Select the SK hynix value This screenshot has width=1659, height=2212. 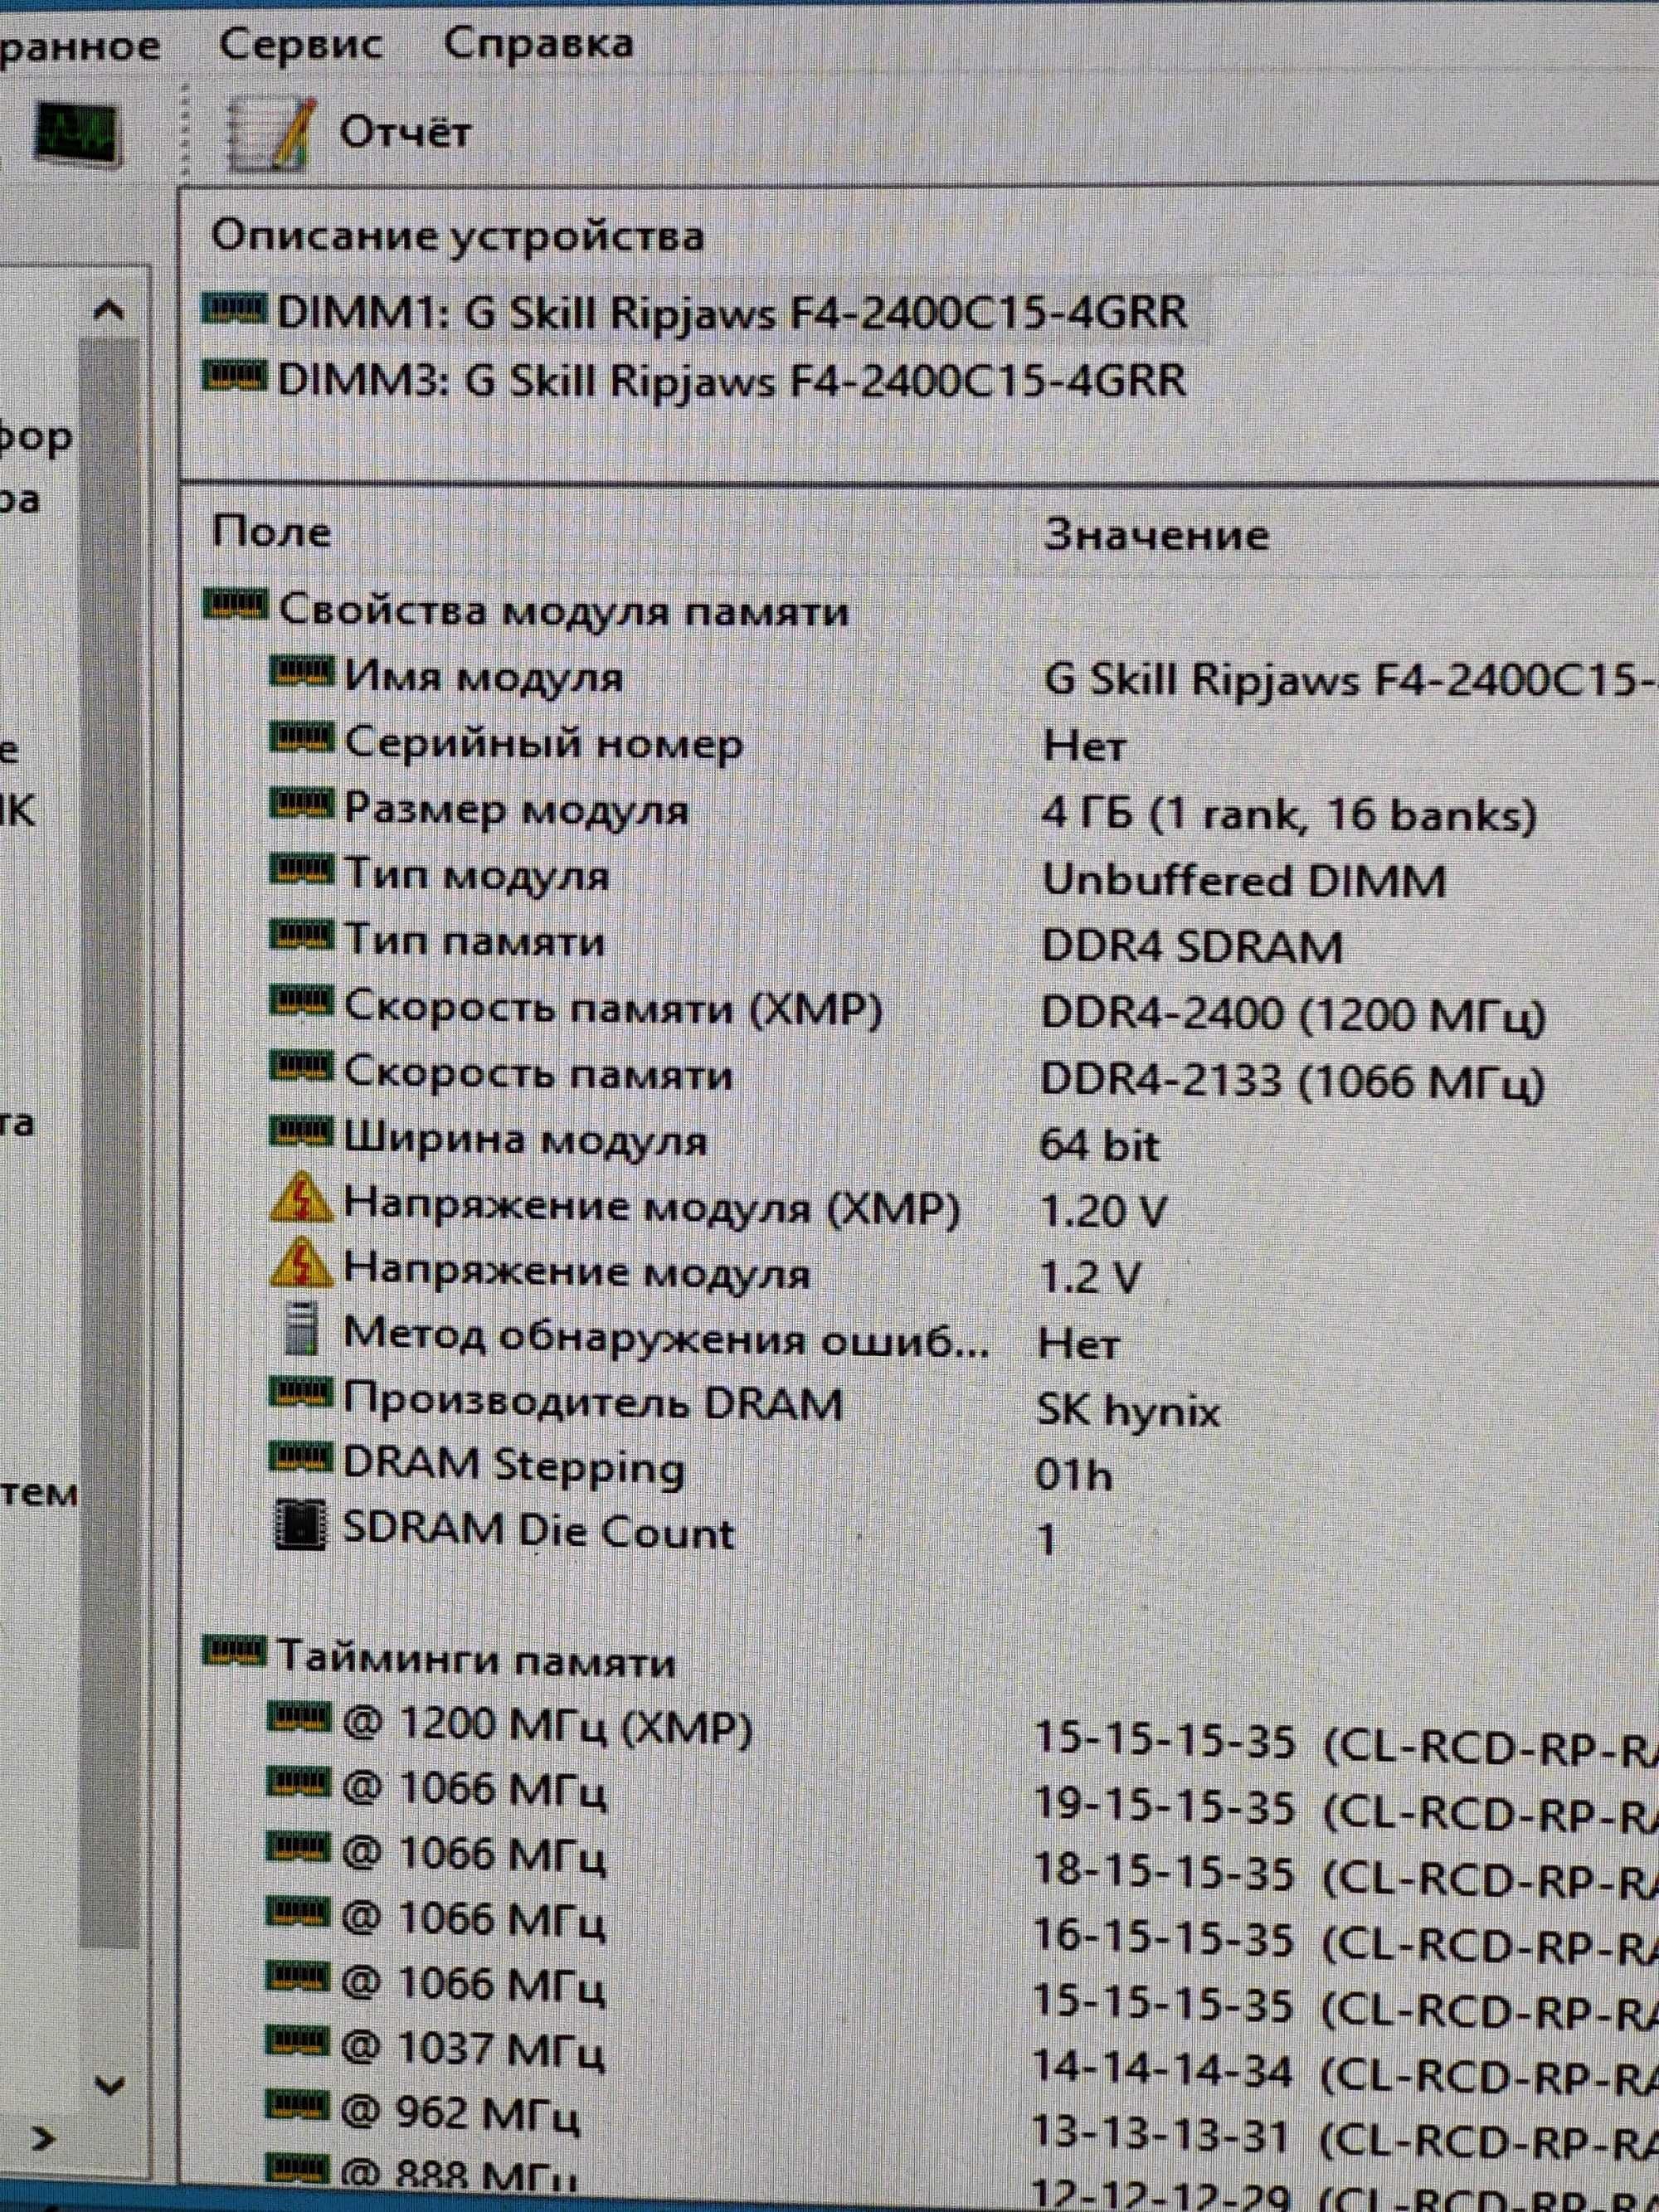(1129, 1411)
